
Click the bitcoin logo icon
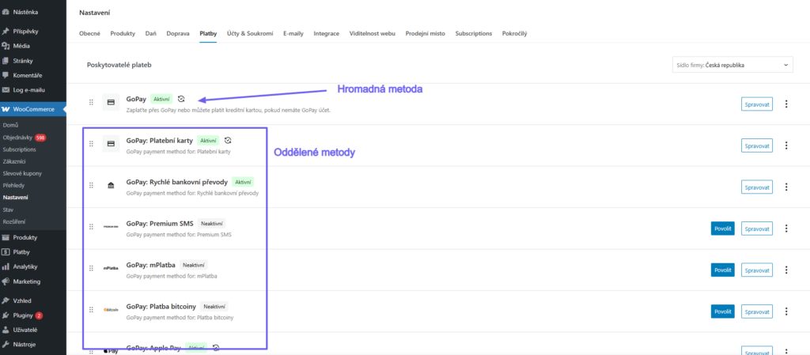tap(111, 310)
